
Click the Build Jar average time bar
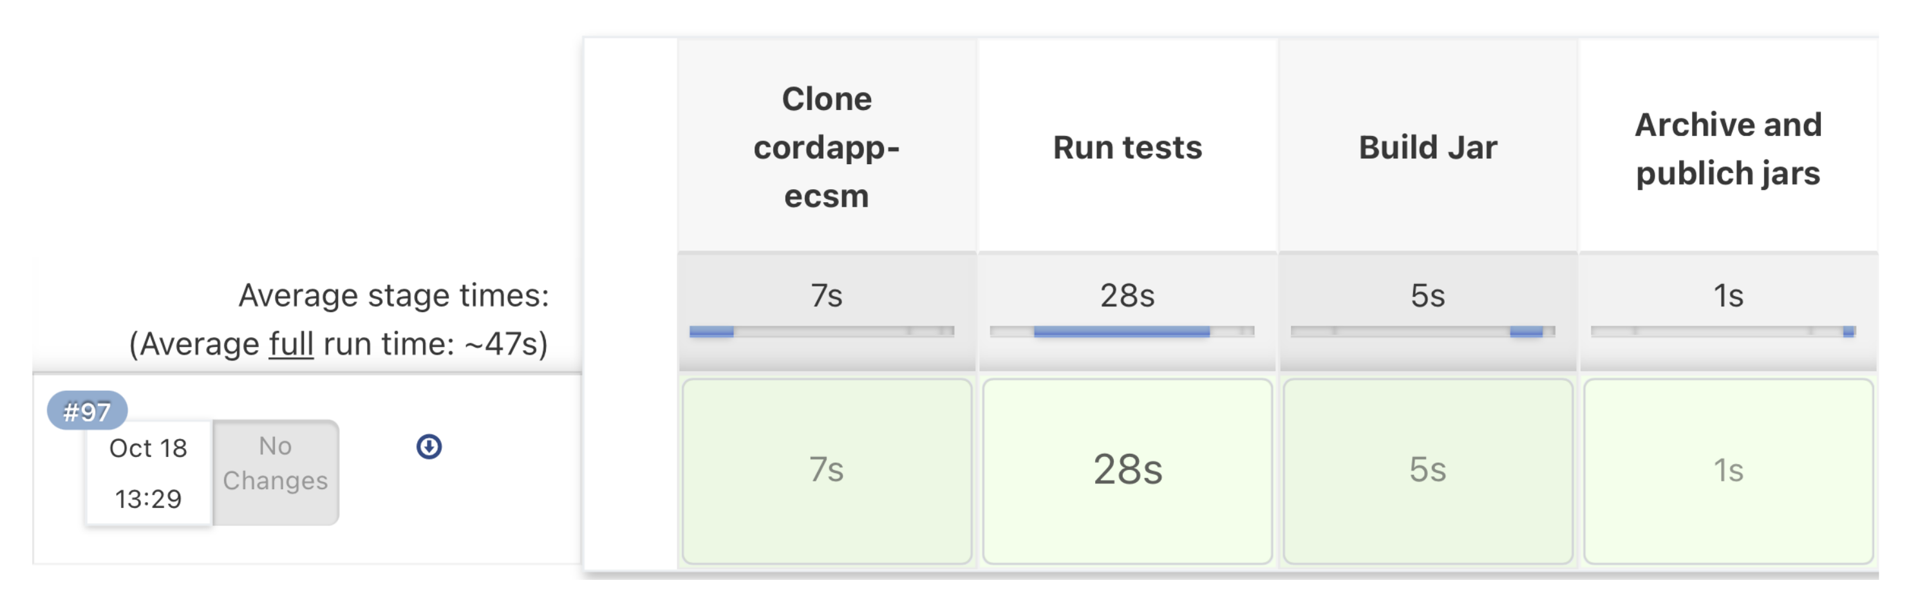1422,331
